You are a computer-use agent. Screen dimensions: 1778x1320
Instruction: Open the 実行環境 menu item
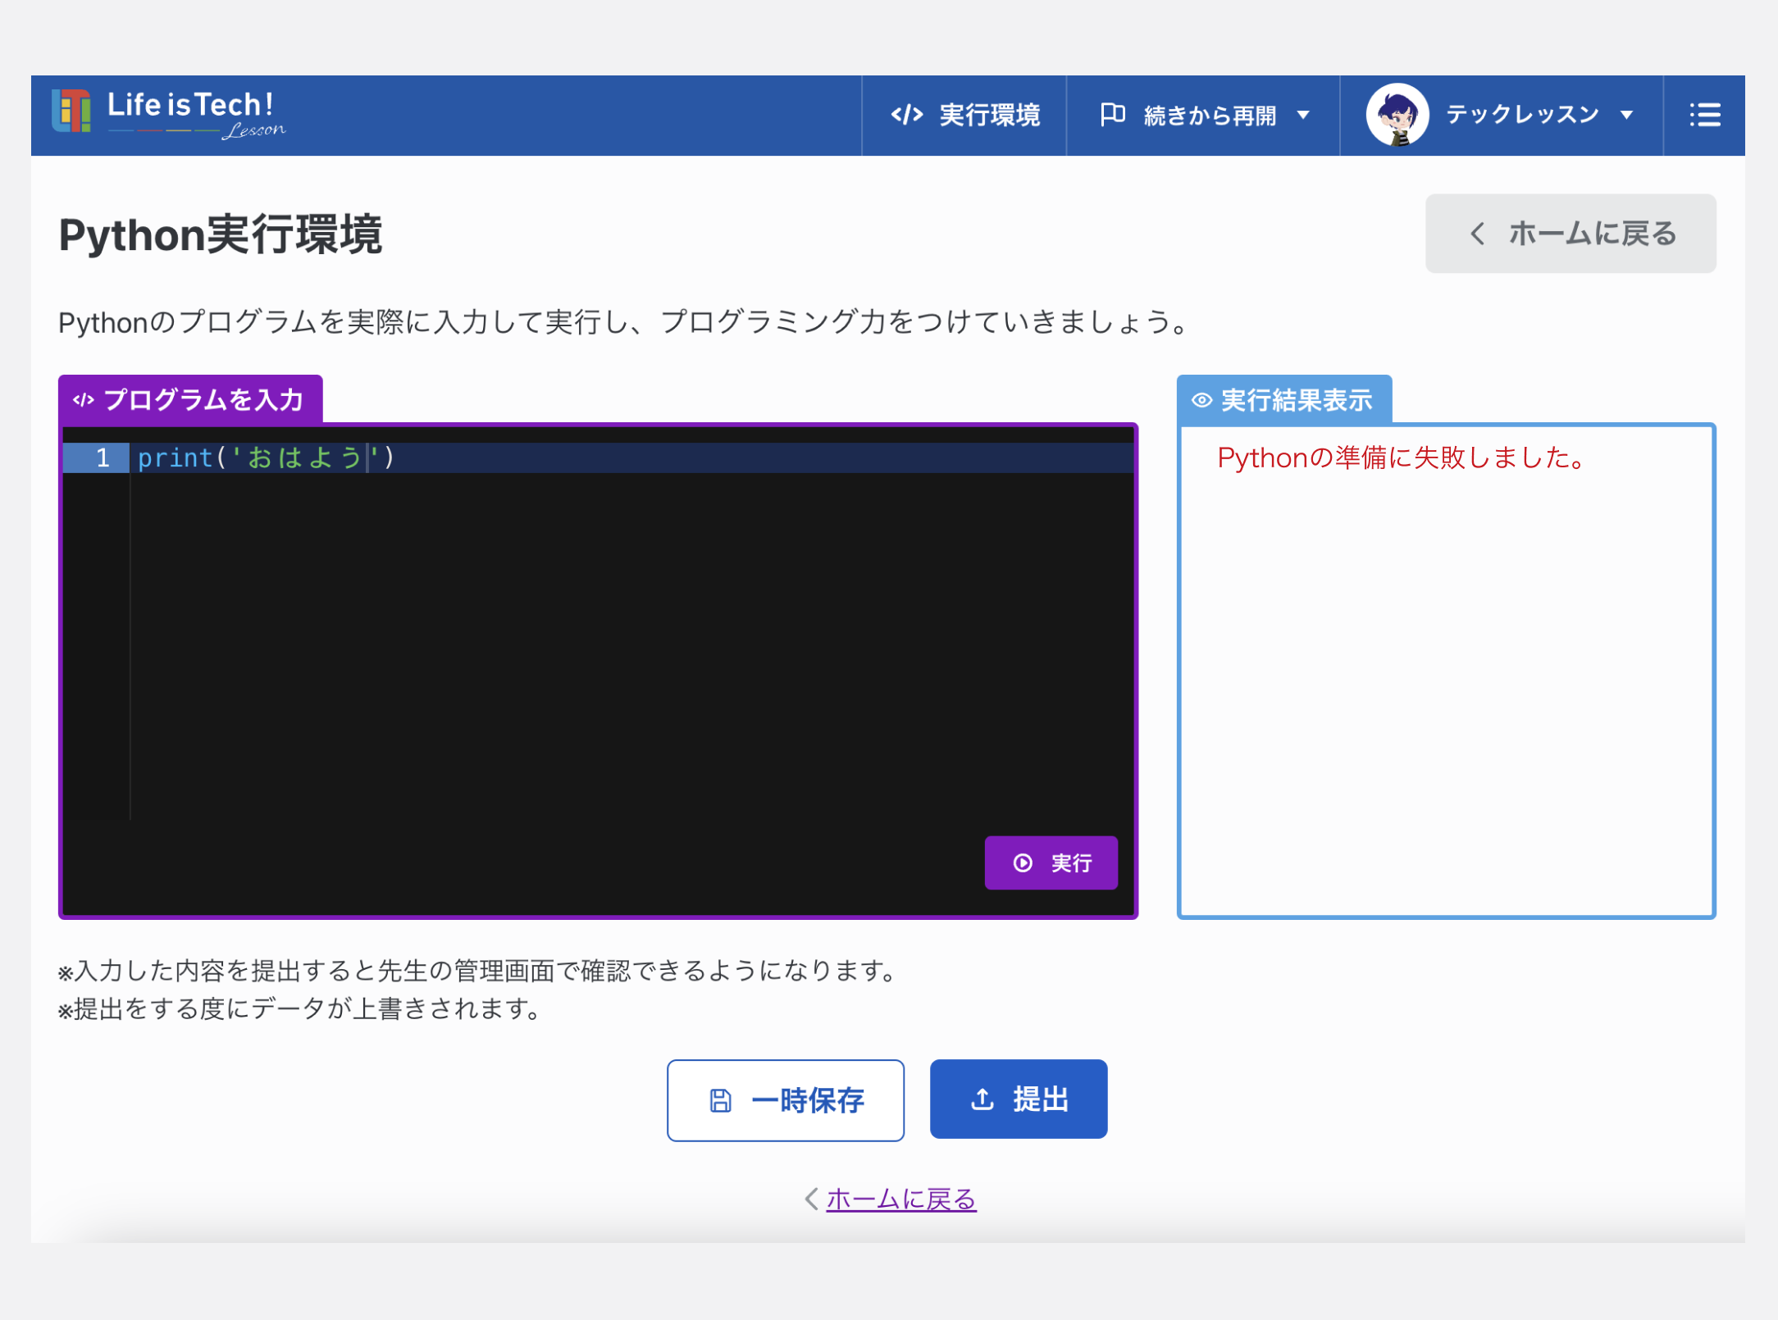pyautogui.click(x=964, y=115)
